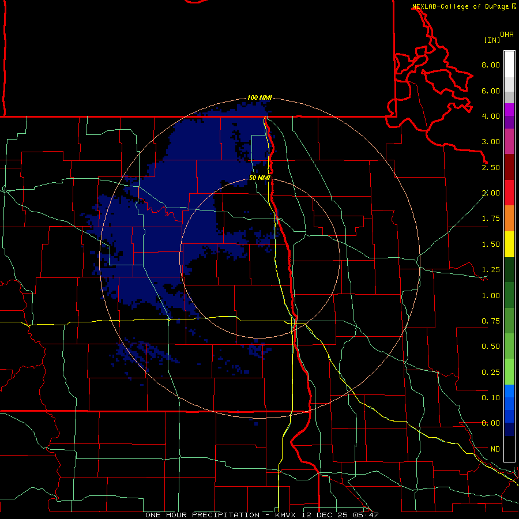Screen dimensions: 519x519
Task: Click the 1.00 scale value
Action: [491, 296]
